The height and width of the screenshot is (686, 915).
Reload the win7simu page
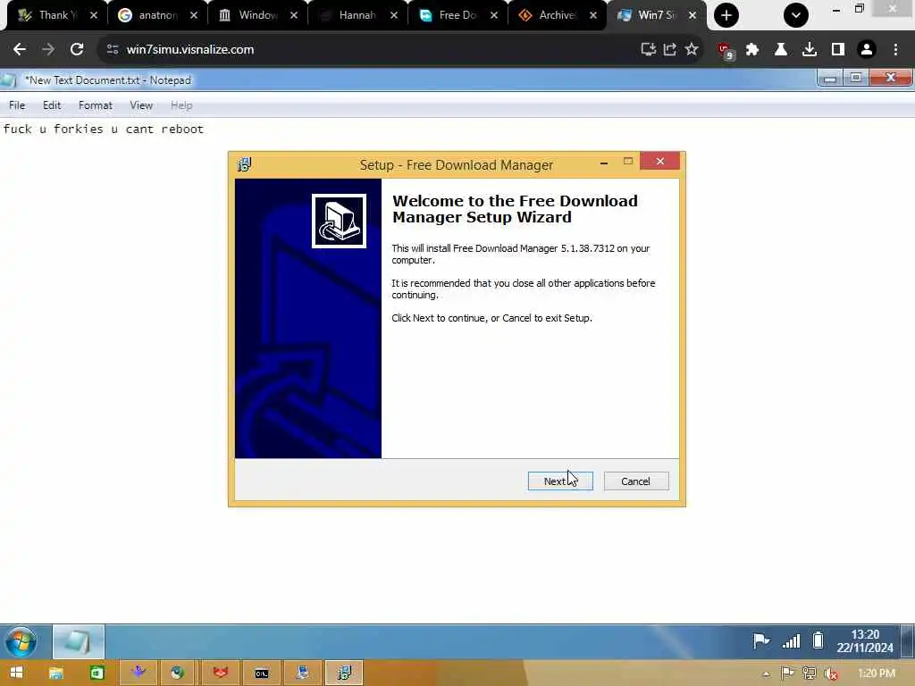point(77,50)
